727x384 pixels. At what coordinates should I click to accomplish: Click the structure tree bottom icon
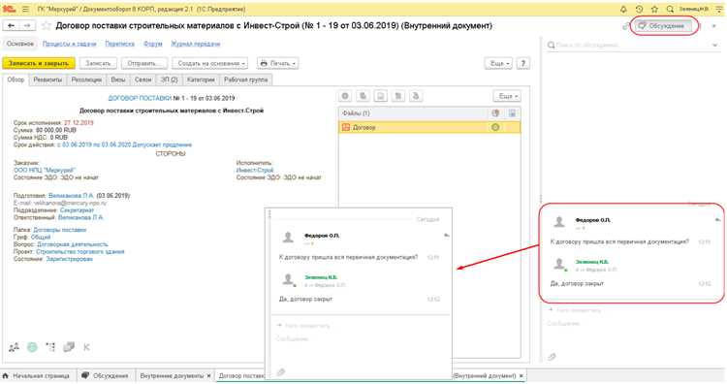(x=50, y=347)
